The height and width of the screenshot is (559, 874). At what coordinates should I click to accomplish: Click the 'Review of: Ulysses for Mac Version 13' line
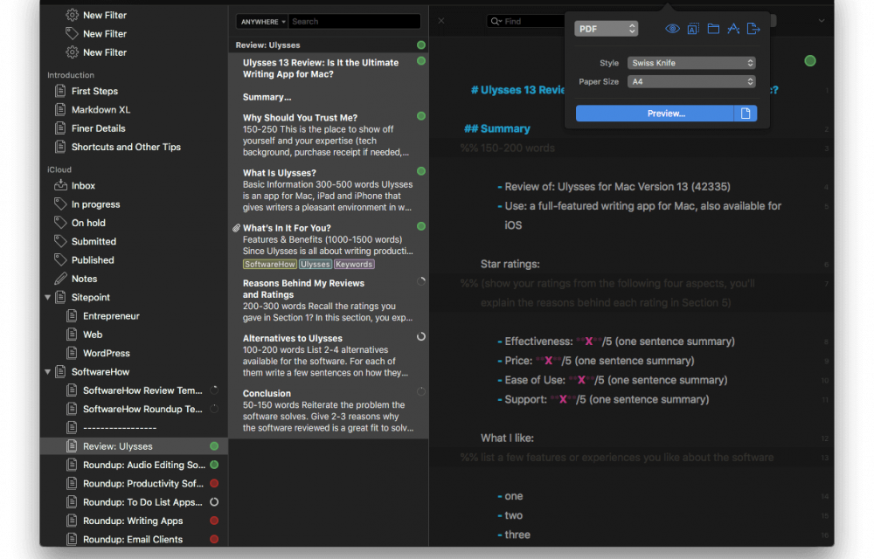(617, 187)
